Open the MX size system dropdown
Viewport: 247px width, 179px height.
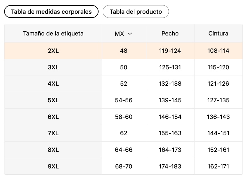[124, 34]
